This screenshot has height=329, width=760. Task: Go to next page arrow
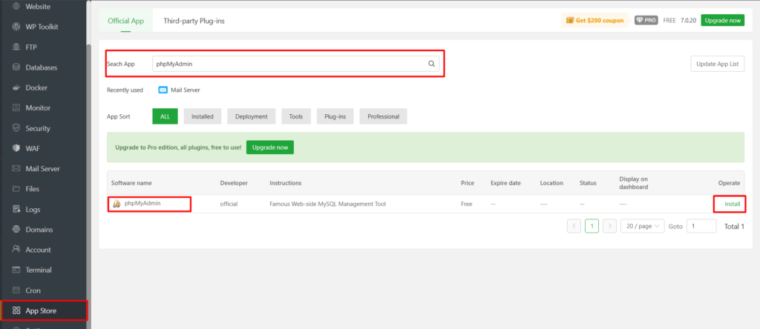tap(610, 226)
